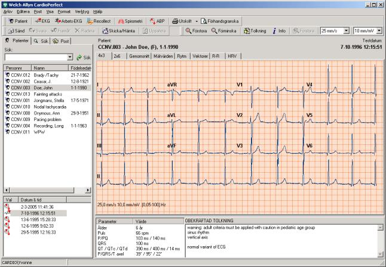This screenshot has height=267, width=386.
Task: Click the Skicka/Hämta button
Action: (x=119, y=31)
